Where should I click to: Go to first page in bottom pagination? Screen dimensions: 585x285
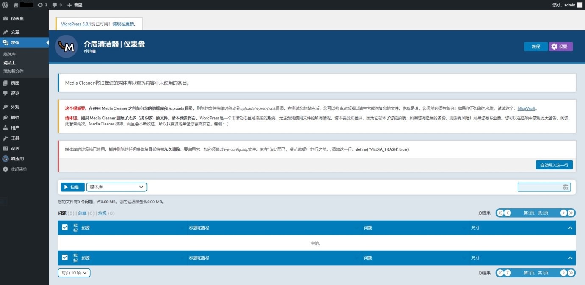pos(500,273)
